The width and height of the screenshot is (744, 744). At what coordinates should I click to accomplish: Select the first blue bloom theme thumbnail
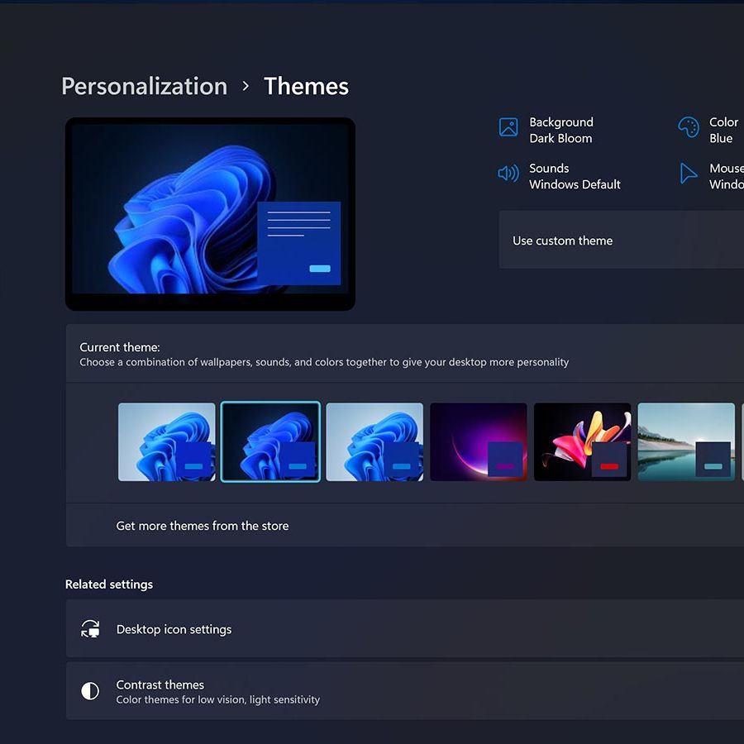click(x=166, y=441)
